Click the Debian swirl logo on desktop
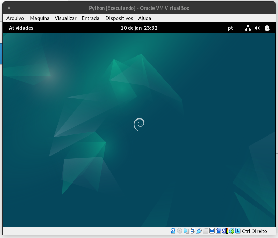This screenshot has height=238, width=278. pos(139,125)
